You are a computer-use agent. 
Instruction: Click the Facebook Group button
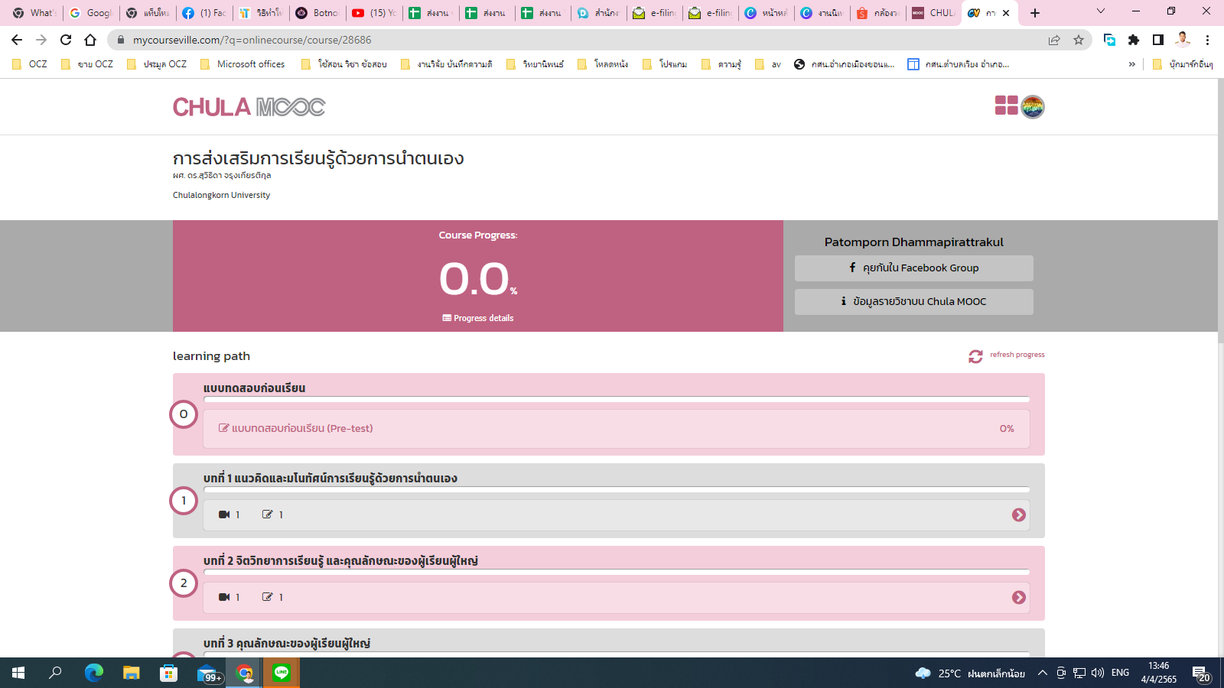[914, 268]
